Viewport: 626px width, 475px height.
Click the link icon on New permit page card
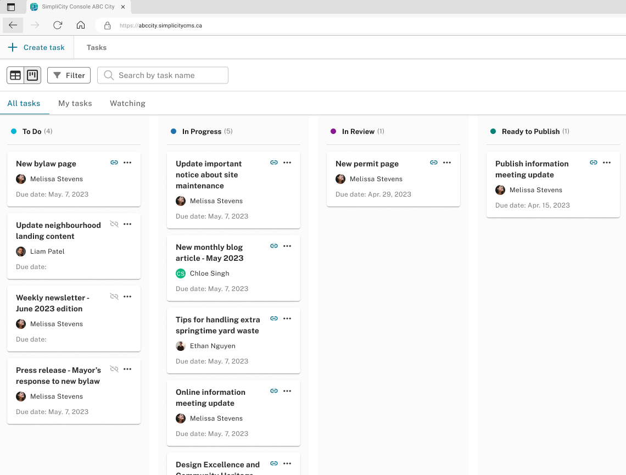(x=434, y=162)
